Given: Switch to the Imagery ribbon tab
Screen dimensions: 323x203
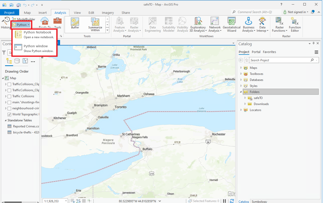Looking at the screenshot, I should [108, 13].
